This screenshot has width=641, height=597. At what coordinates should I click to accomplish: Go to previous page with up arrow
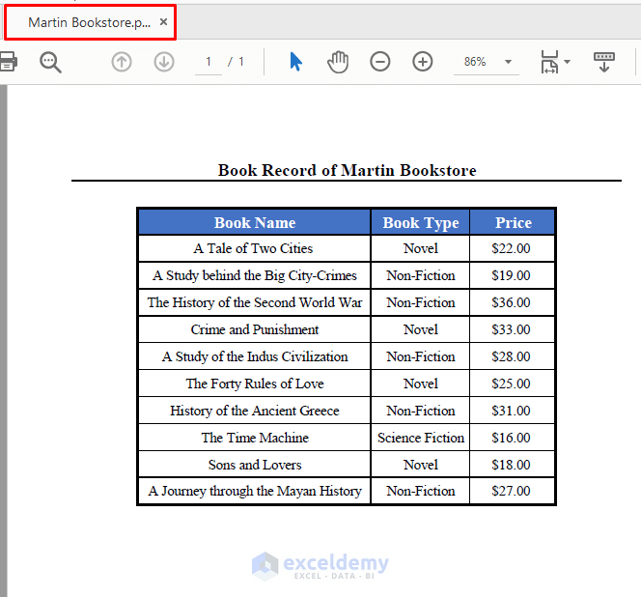point(122,62)
